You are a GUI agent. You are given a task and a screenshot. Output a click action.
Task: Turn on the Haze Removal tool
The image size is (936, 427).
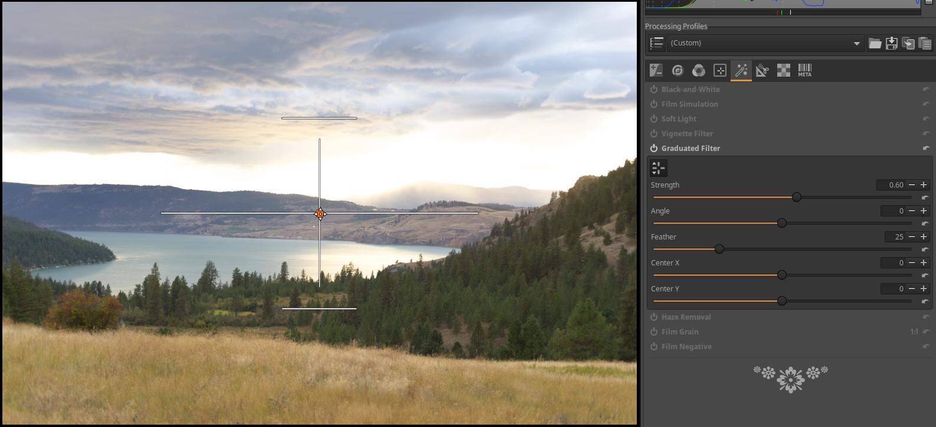click(x=654, y=317)
